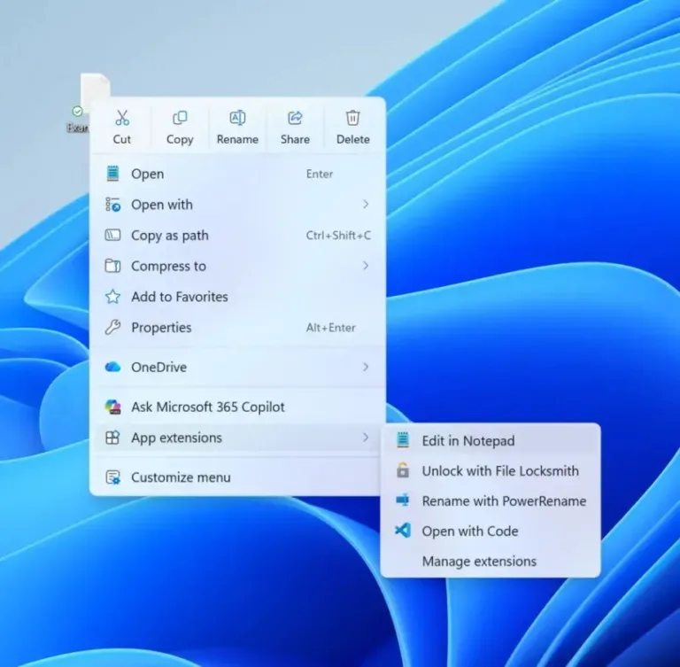Screen dimensions: 680x667
Task: Click the OneDrive label
Action: click(158, 367)
